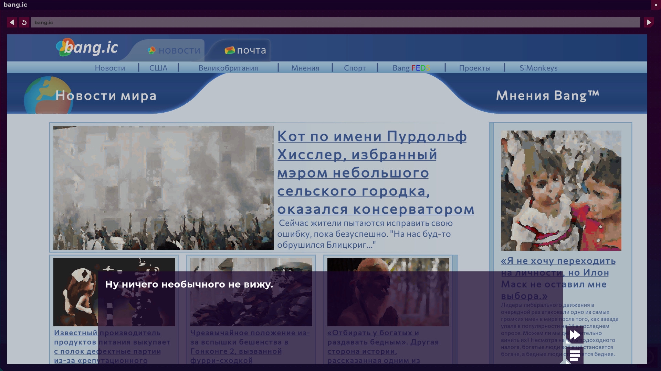The image size is (661, 371).
Task: Switch to the ПОЧТА mail tab
Action: point(245,50)
